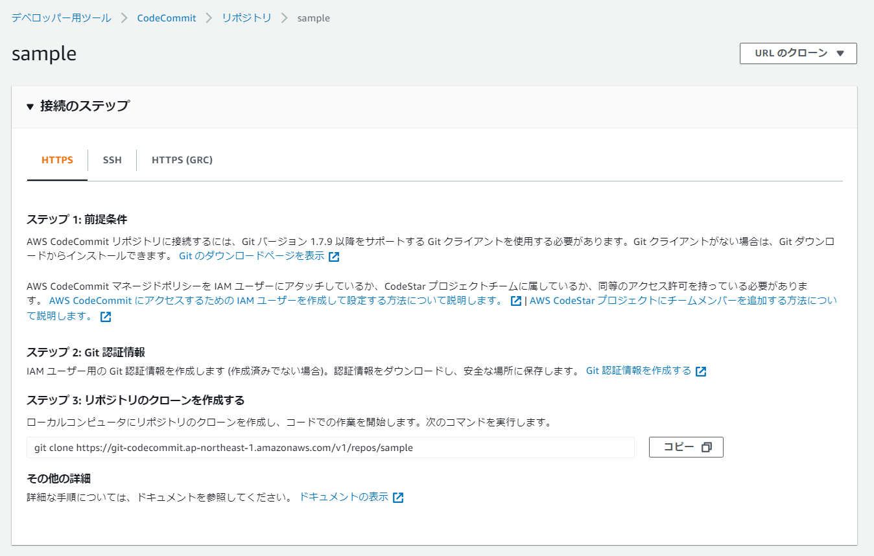Click the git clone command field
Screen dimensions: 874x556
(331, 447)
